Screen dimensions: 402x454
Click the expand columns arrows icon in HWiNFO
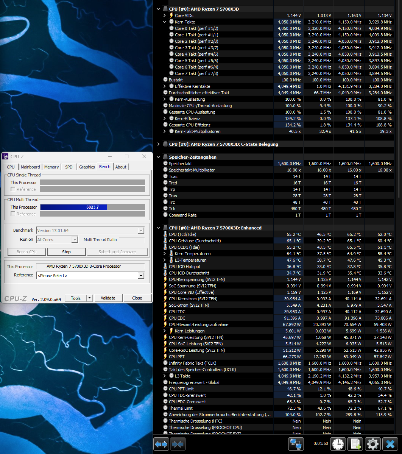pyautogui.click(x=161, y=444)
